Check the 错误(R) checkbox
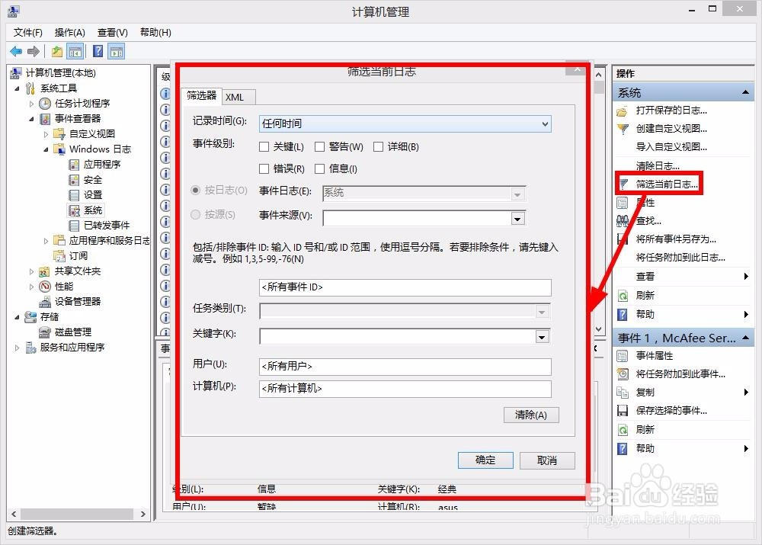 coord(264,168)
